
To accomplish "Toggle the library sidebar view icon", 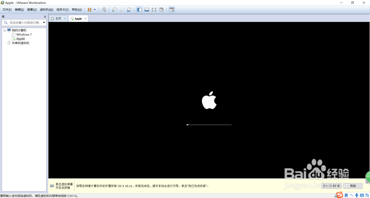I will [139, 10].
